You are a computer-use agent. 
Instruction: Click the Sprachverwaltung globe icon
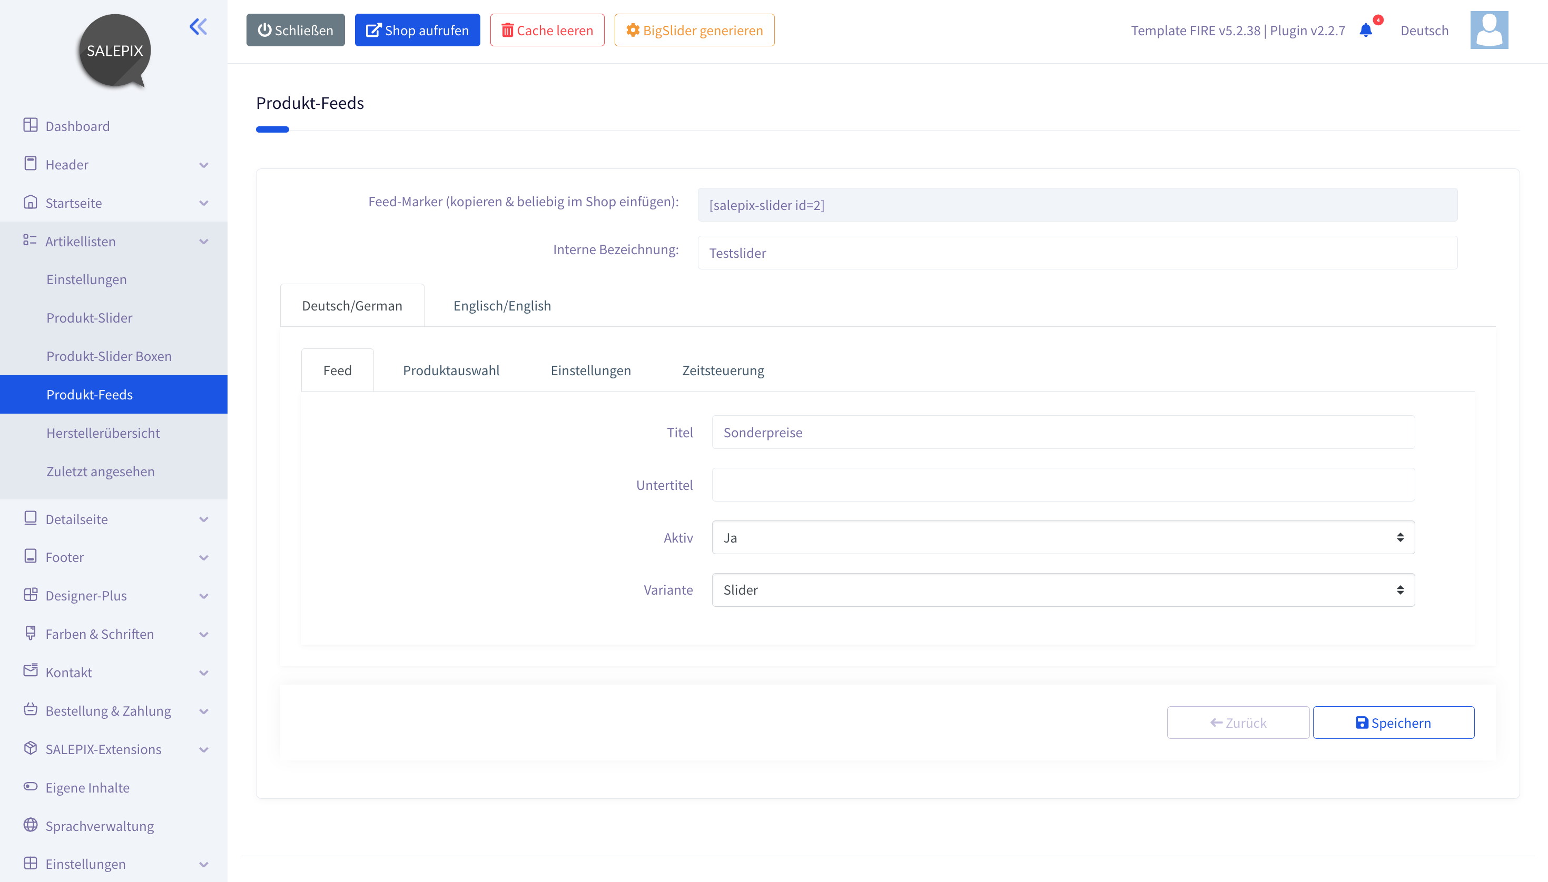tap(31, 825)
